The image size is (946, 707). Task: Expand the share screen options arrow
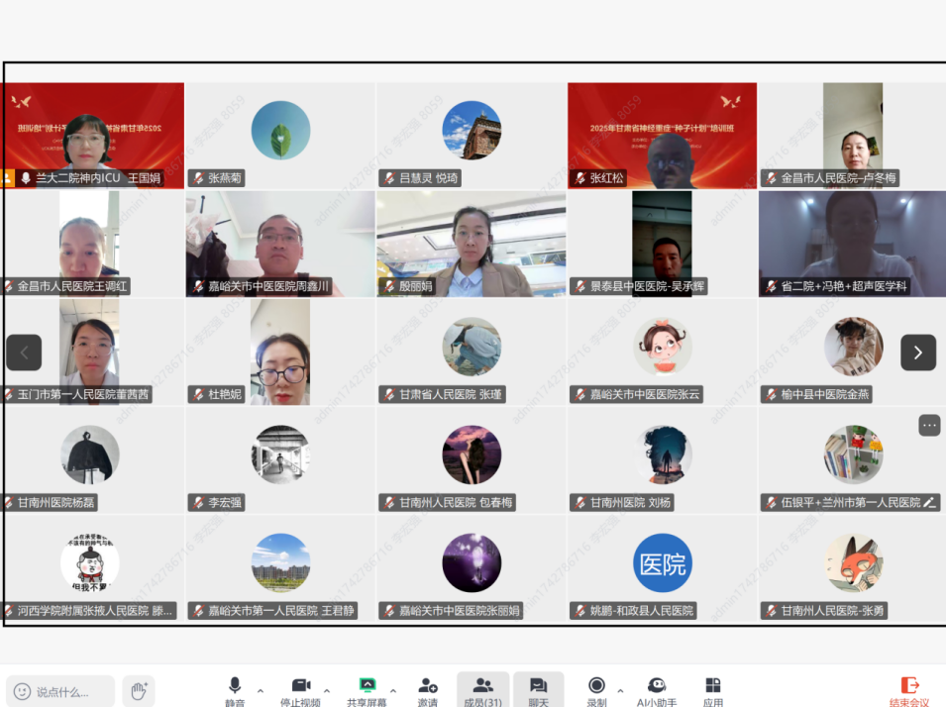pos(393,690)
